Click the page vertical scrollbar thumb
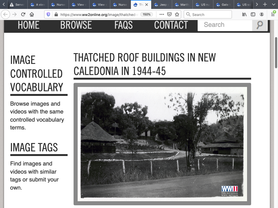Viewport: 278px width, 208px height. [x=276, y=53]
